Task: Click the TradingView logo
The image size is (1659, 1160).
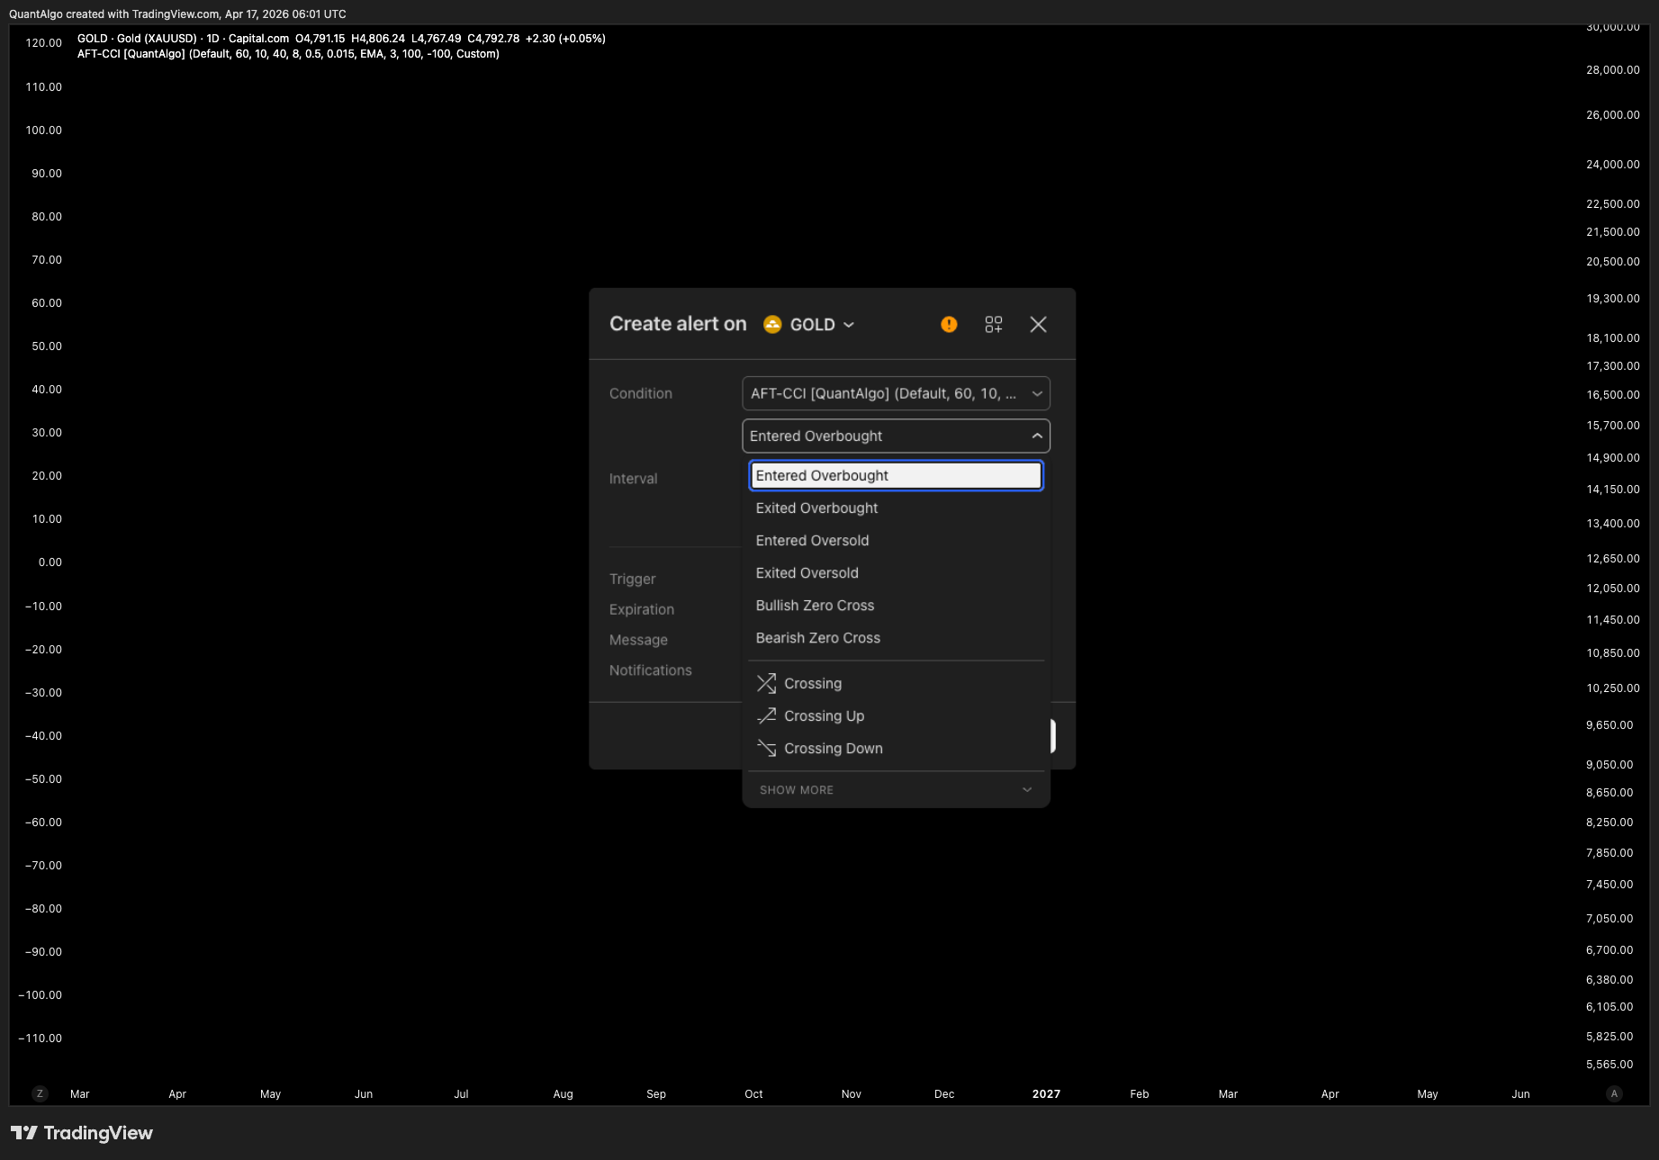Action: click(82, 1133)
